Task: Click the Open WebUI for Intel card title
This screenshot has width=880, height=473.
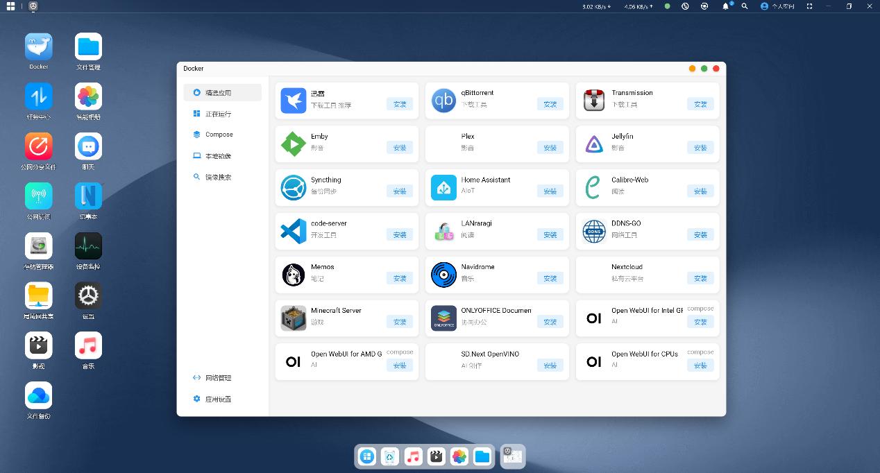Action: click(x=647, y=311)
